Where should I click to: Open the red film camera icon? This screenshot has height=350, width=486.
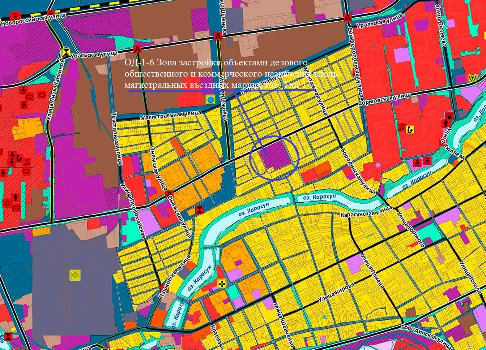click(449, 116)
